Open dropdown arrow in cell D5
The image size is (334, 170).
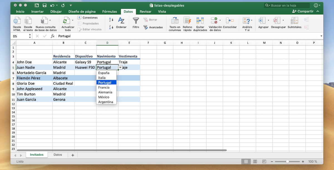(120, 68)
